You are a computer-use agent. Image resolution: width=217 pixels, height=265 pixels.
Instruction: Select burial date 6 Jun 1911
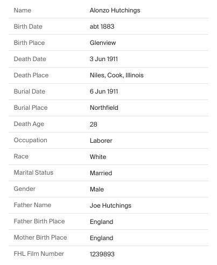(x=104, y=91)
